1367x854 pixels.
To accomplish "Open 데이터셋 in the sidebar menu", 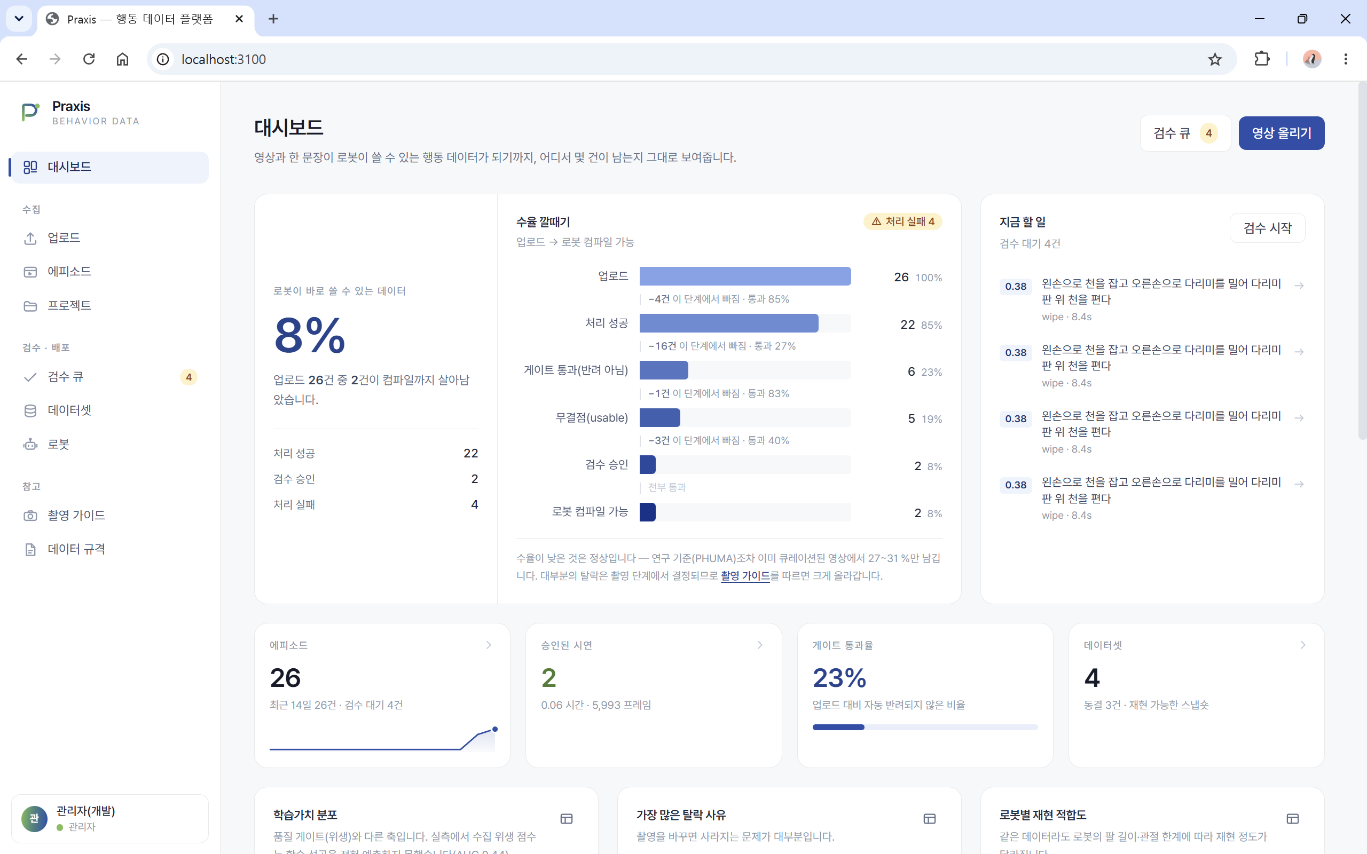I will 109,410.
